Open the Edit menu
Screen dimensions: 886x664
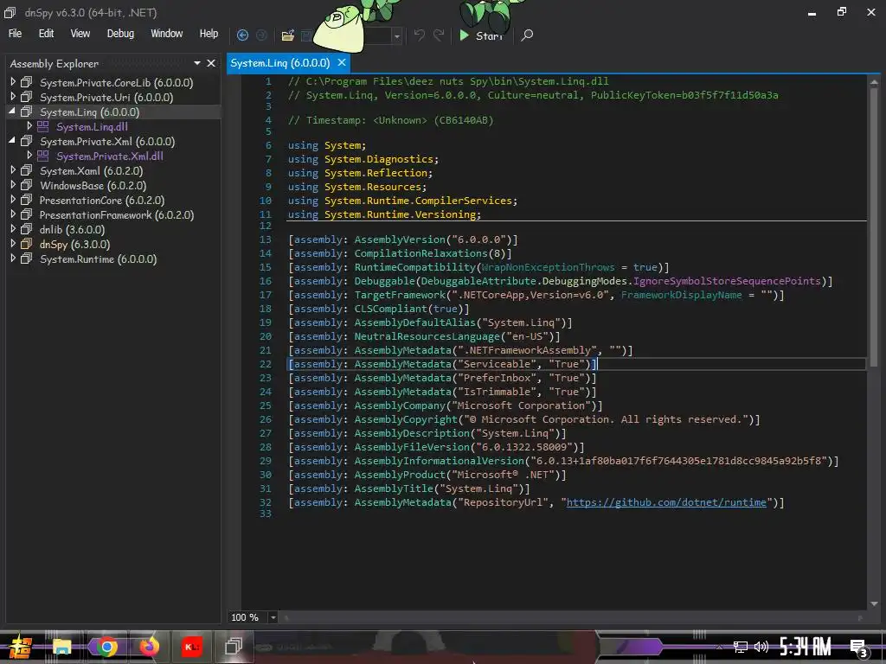coord(47,34)
